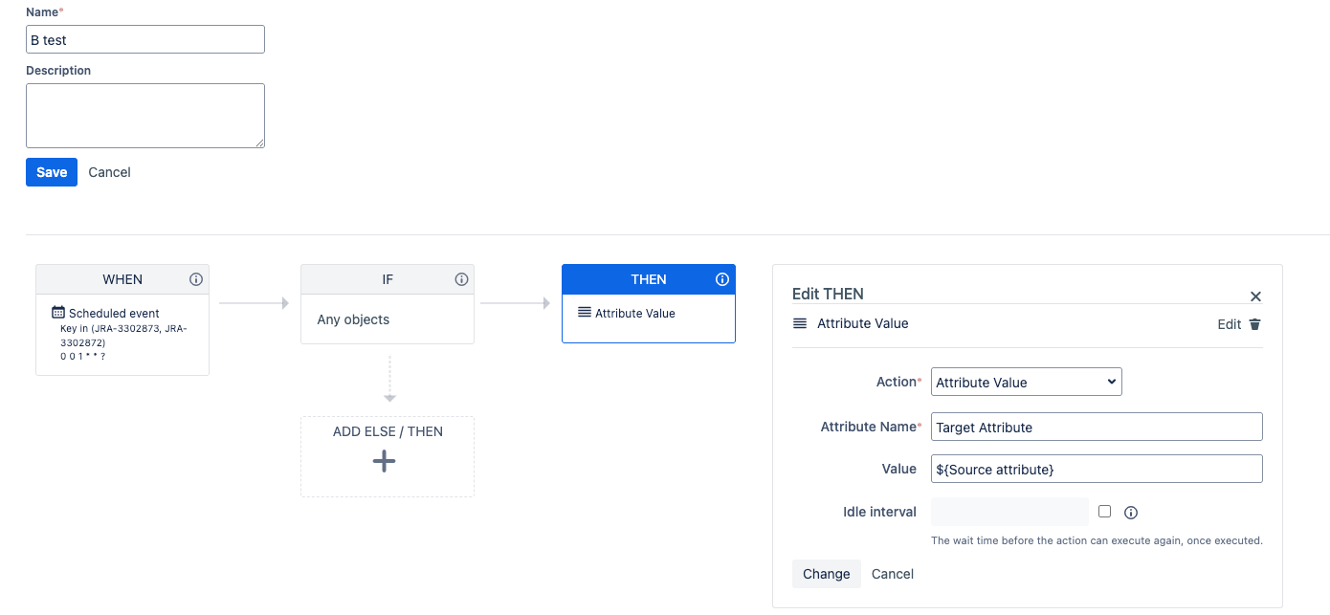Delete the Attribute Value action via trash icon
The image size is (1330, 615).
point(1253,324)
